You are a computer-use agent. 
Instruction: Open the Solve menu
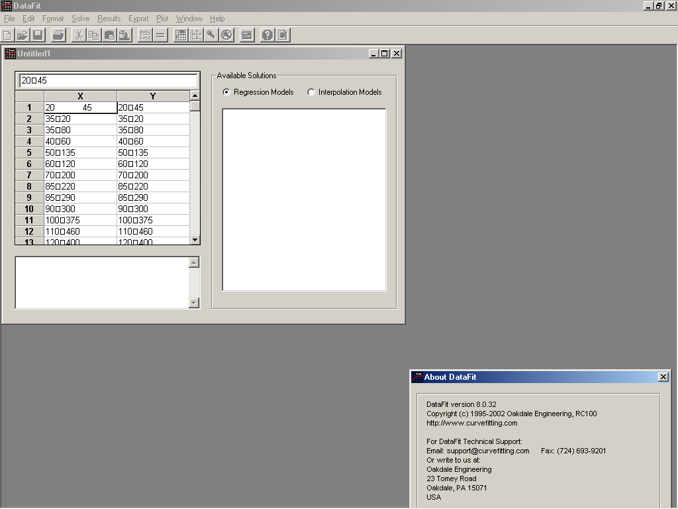click(x=80, y=19)
